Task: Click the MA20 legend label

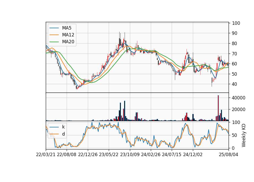Action: coord(68,42)
